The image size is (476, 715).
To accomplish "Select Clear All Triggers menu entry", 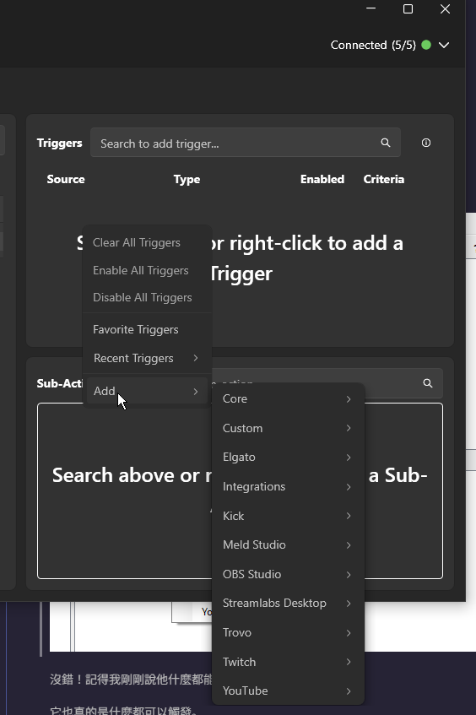I will 147,242.
